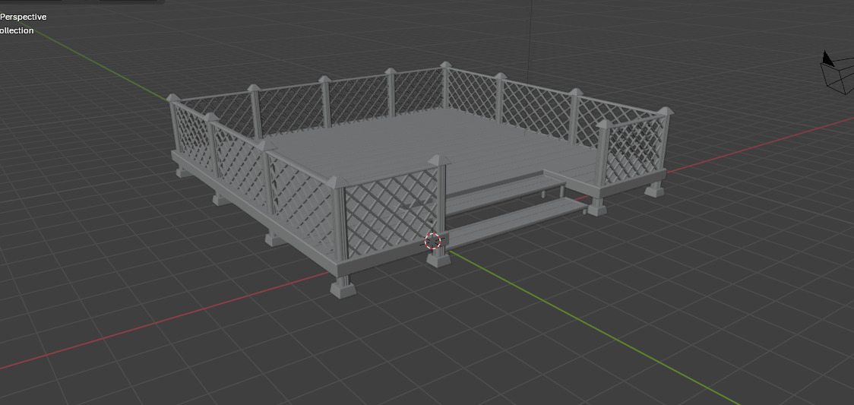
Task: Select the camera object wireframe
Action: coord(838,71)
